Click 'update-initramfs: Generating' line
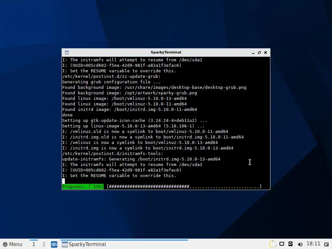The width and height of the screenshot is (332, 249). point(141,159)
